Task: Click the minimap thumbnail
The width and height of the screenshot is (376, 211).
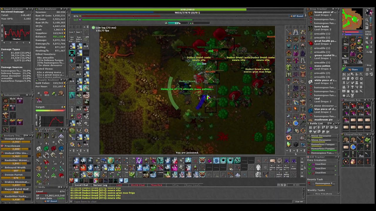Action: pyautogui.click(x=353, y=19)
